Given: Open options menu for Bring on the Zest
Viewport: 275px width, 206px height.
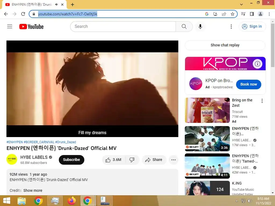Looking at the screenshot, I should 262,101.
